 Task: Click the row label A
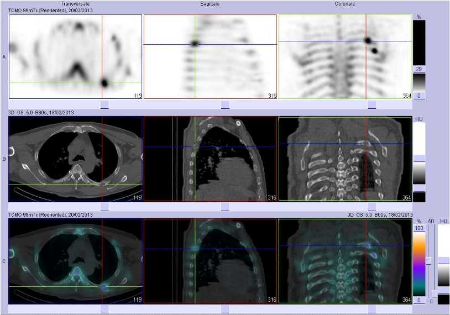point(4,57)
